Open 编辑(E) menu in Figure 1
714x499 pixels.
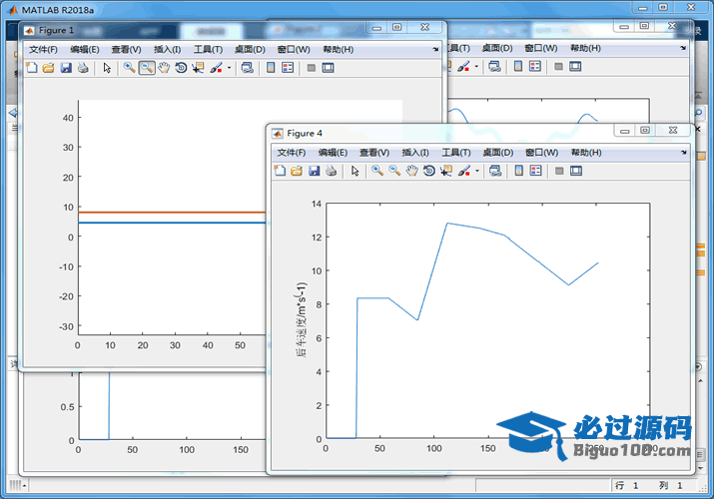coord(85,50)
